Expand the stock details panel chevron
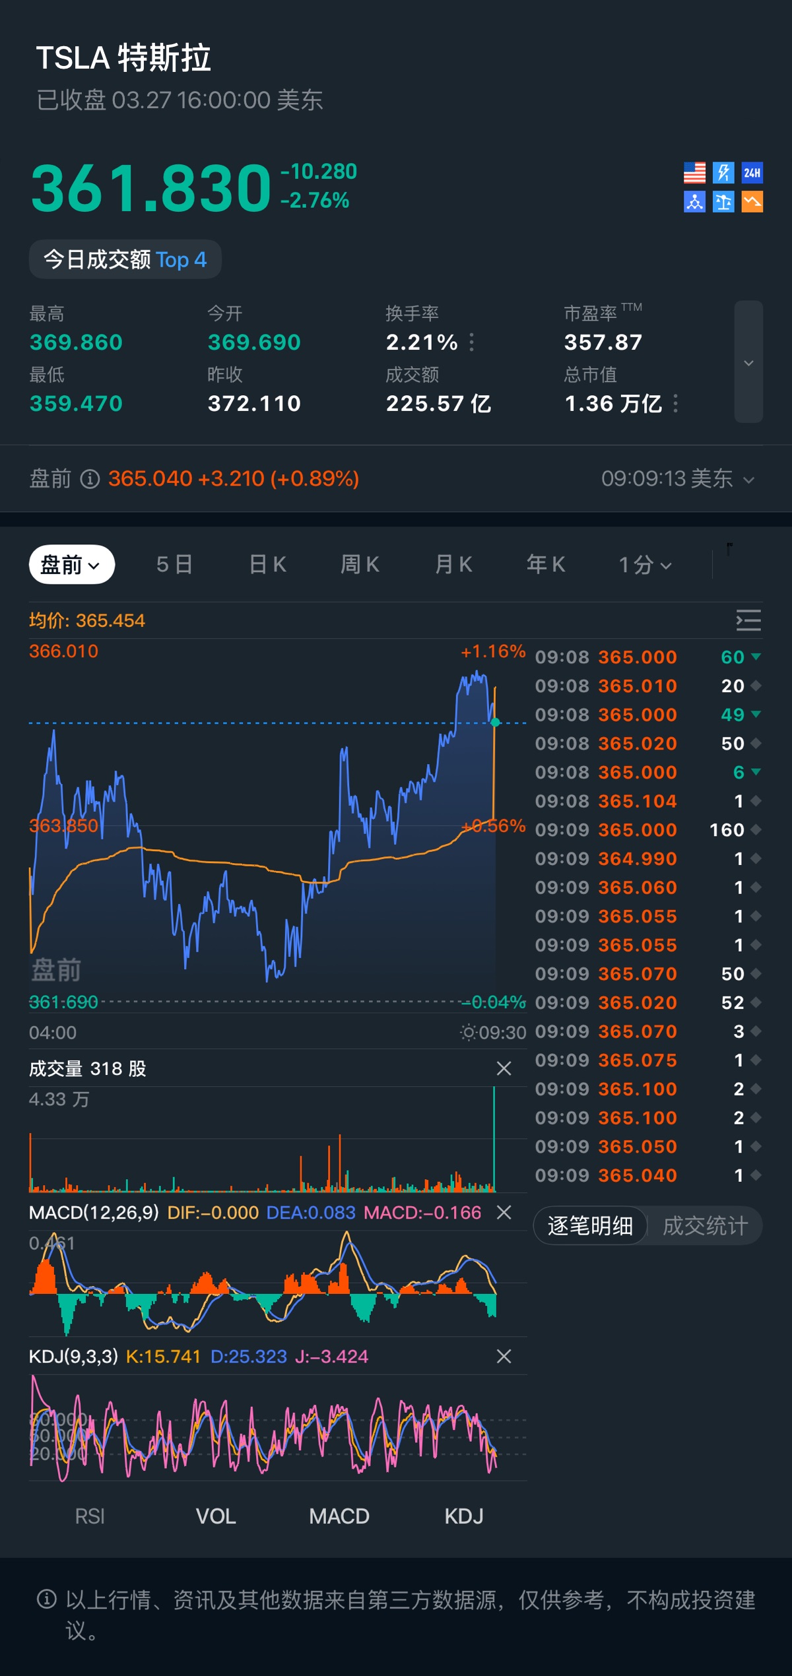The height and width of the screenshot is (1676, 792). 748,362
